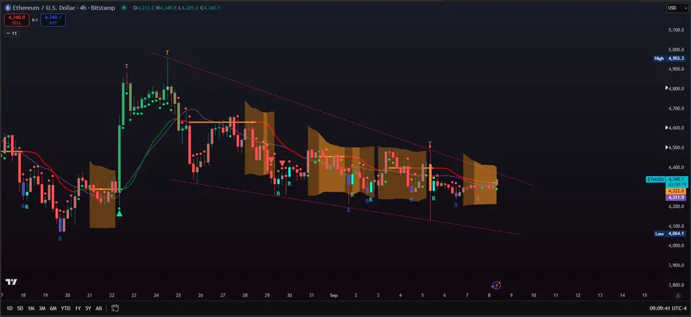Click the spread value 0.1
This screenshot has width=691, height=317.
tap(35, 20)
